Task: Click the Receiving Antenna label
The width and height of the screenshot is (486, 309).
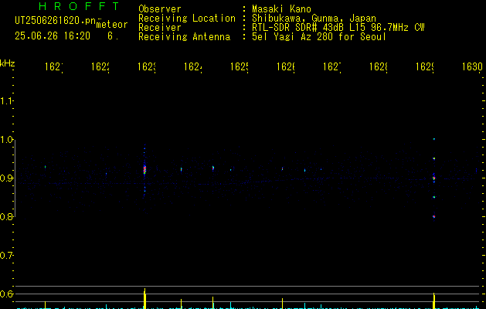Action: click(184, 37)
